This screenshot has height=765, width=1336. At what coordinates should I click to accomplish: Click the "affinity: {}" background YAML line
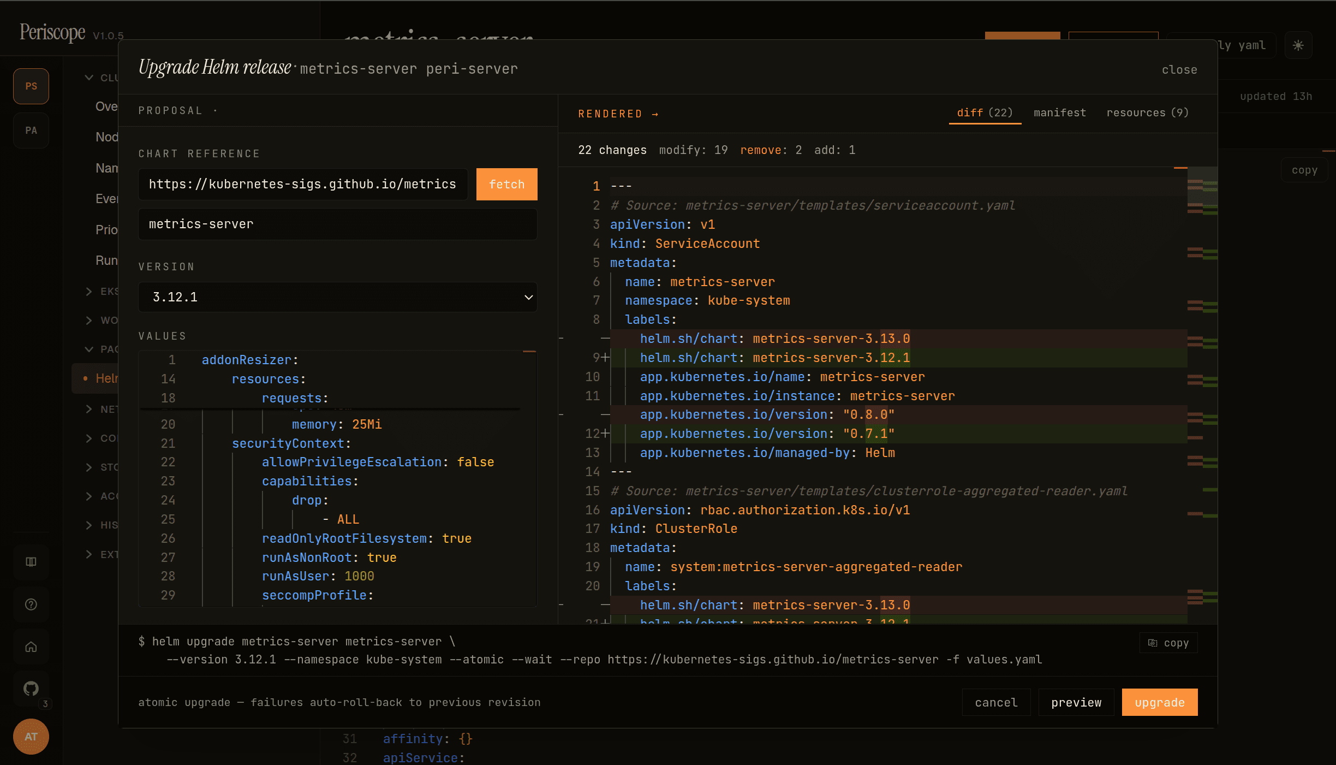pyautogui.click(x=428, y=739)
